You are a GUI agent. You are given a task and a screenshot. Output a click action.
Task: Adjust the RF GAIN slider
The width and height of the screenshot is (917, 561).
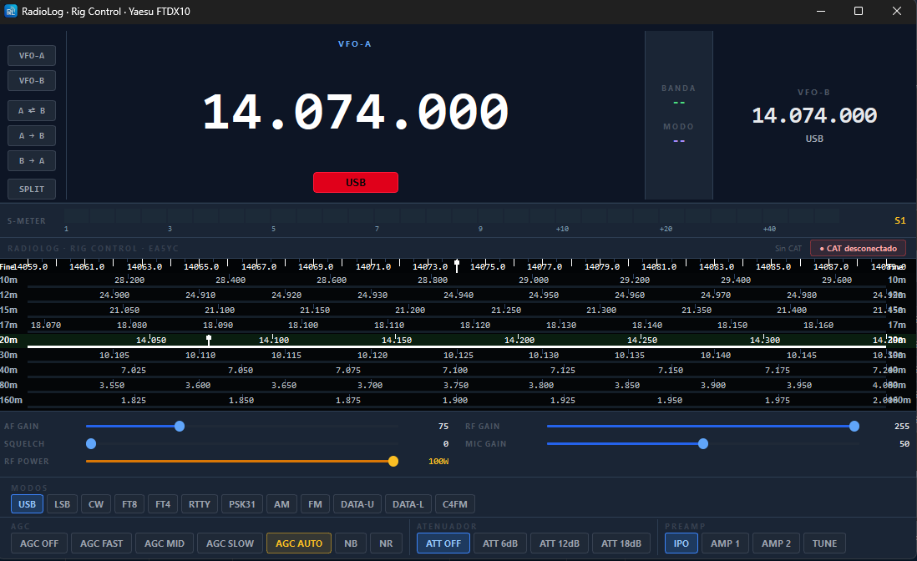[703, 426]
